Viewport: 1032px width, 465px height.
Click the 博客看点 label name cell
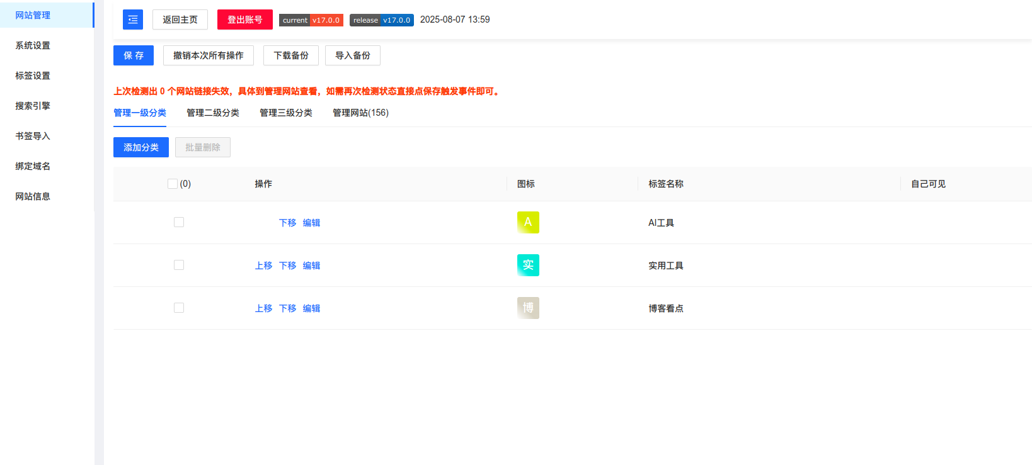coord(666,308)
